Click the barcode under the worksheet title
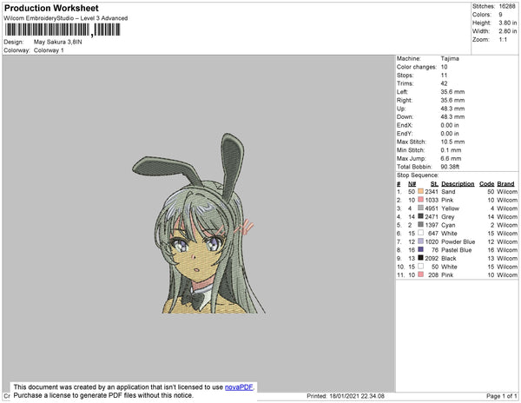The width and height of the screenshot is (521, 403). click(63, 30)
